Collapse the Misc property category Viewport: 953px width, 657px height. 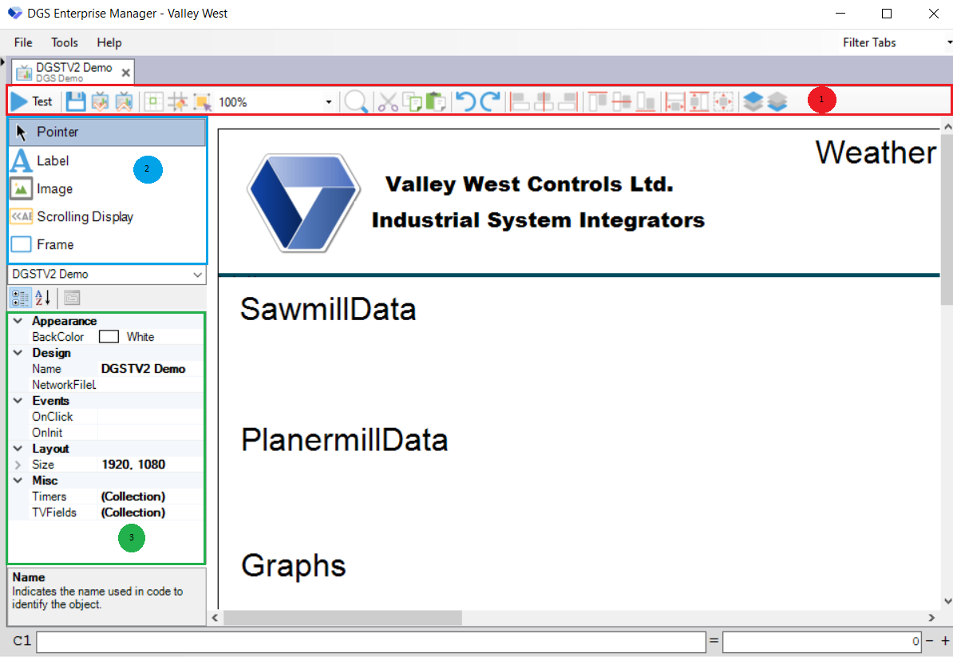tap(18, 480)
